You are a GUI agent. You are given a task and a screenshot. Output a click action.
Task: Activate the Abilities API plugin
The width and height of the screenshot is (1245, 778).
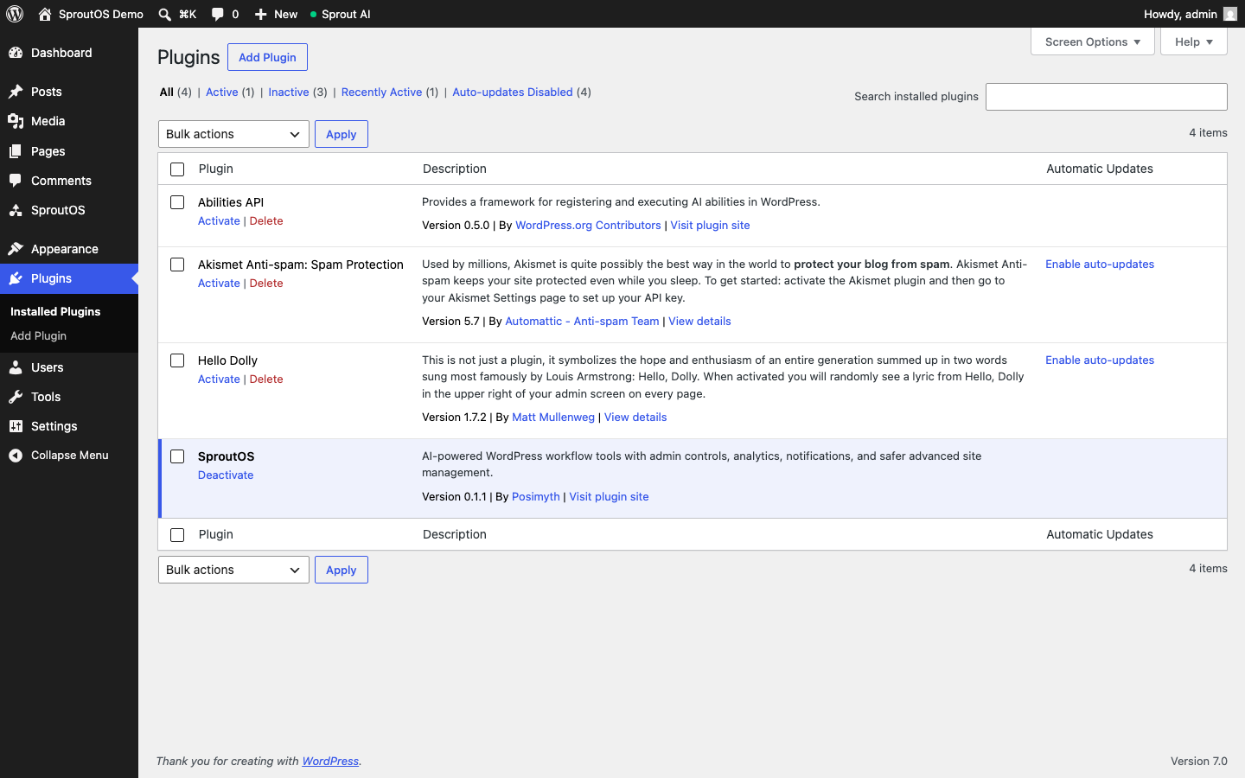219,221
